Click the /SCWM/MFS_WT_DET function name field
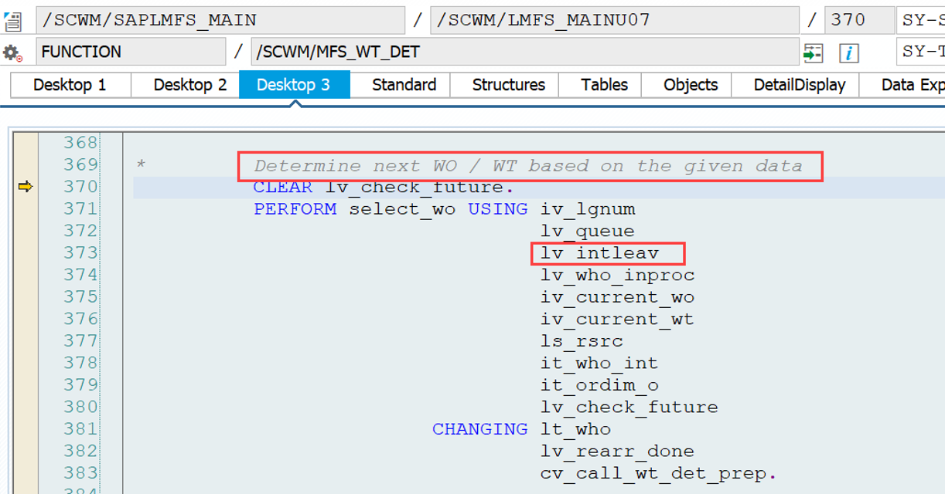 click(525, 52)
